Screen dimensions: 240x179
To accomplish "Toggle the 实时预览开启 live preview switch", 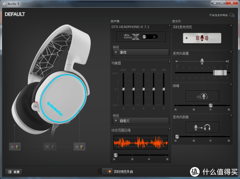I will 105,171.
